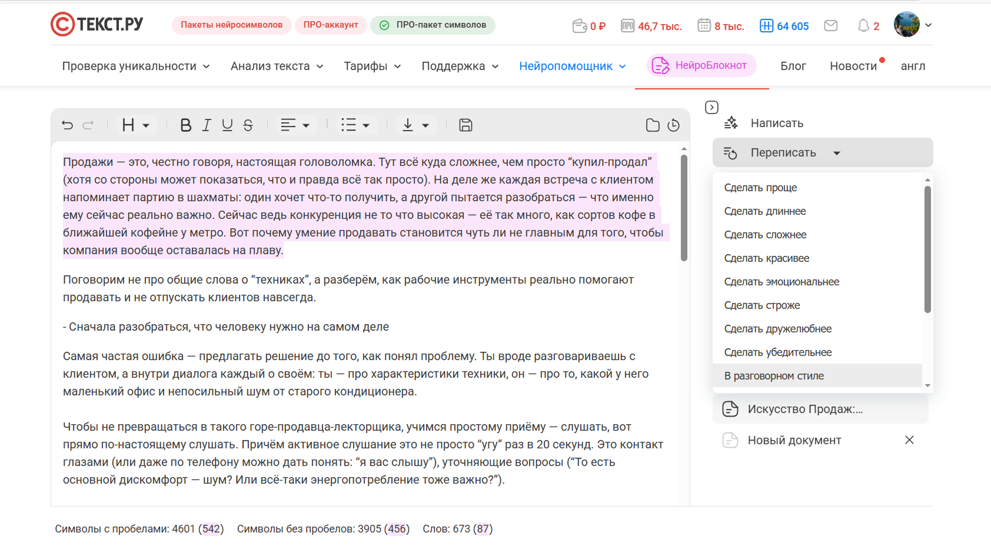This screenshot has height=546, width=991.
Task: Choose 'В разговорном стиле' option
Action: (x=774, y=376)
